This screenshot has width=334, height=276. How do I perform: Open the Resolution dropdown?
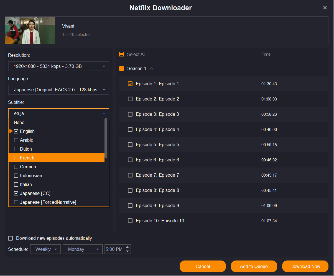pos(58,66)
